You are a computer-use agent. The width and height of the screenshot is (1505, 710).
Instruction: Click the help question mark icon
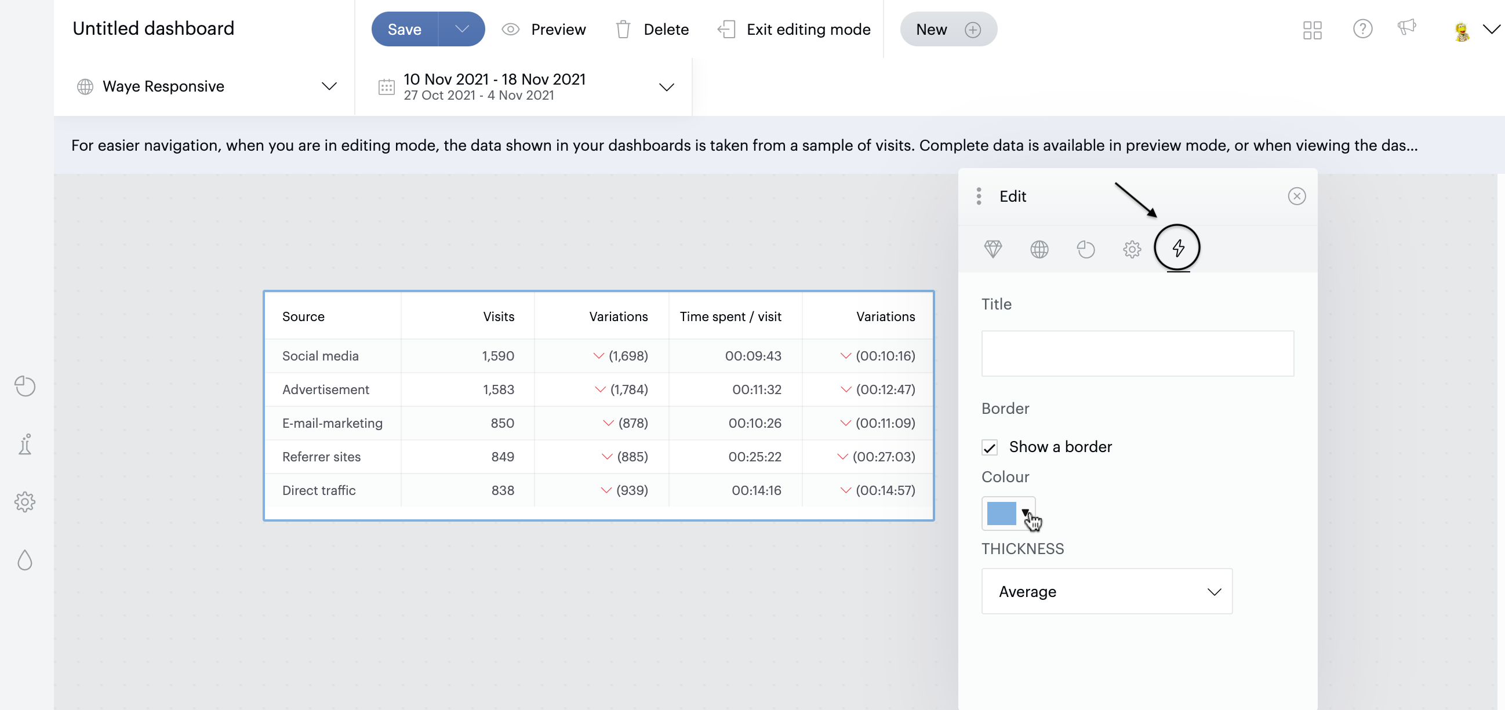(x=1362, y=28)
